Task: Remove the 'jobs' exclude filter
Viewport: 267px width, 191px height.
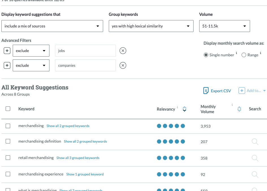Action: click(123, 51)
